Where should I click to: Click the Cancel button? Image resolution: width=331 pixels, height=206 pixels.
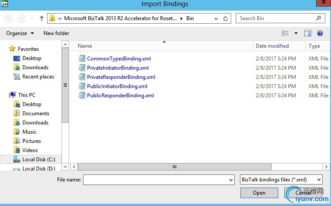(x=303, y=193)
